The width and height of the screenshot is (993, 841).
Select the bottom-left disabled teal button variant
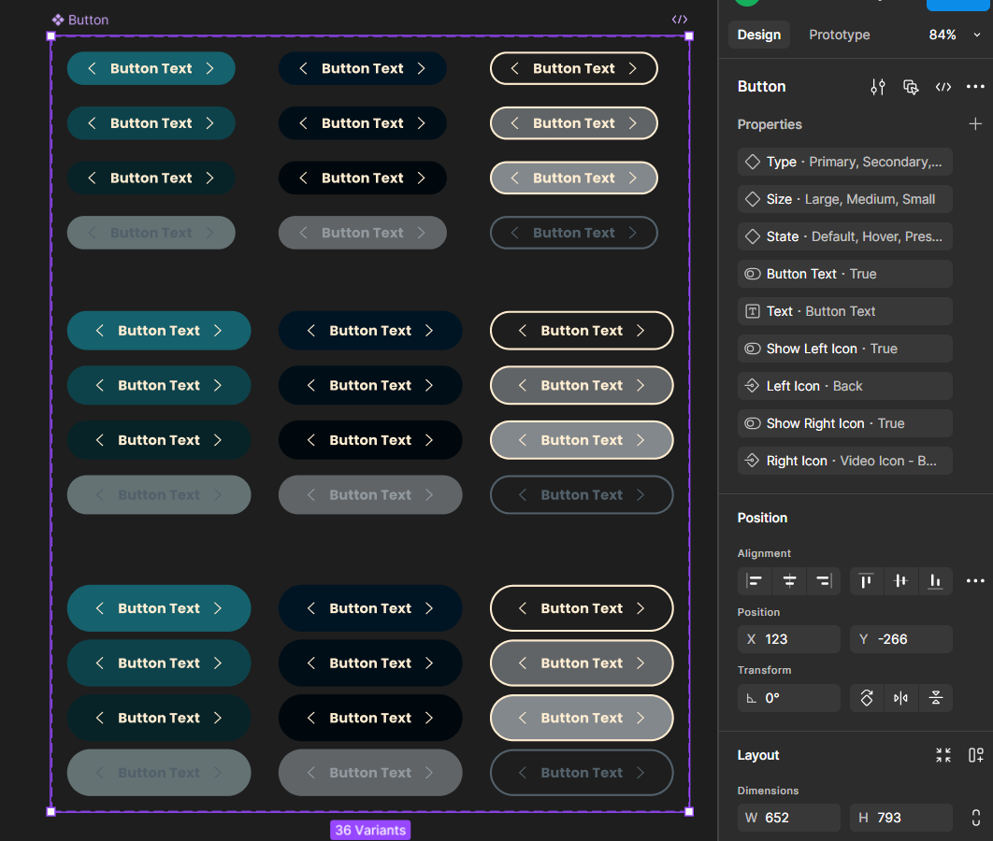point(159,773)
